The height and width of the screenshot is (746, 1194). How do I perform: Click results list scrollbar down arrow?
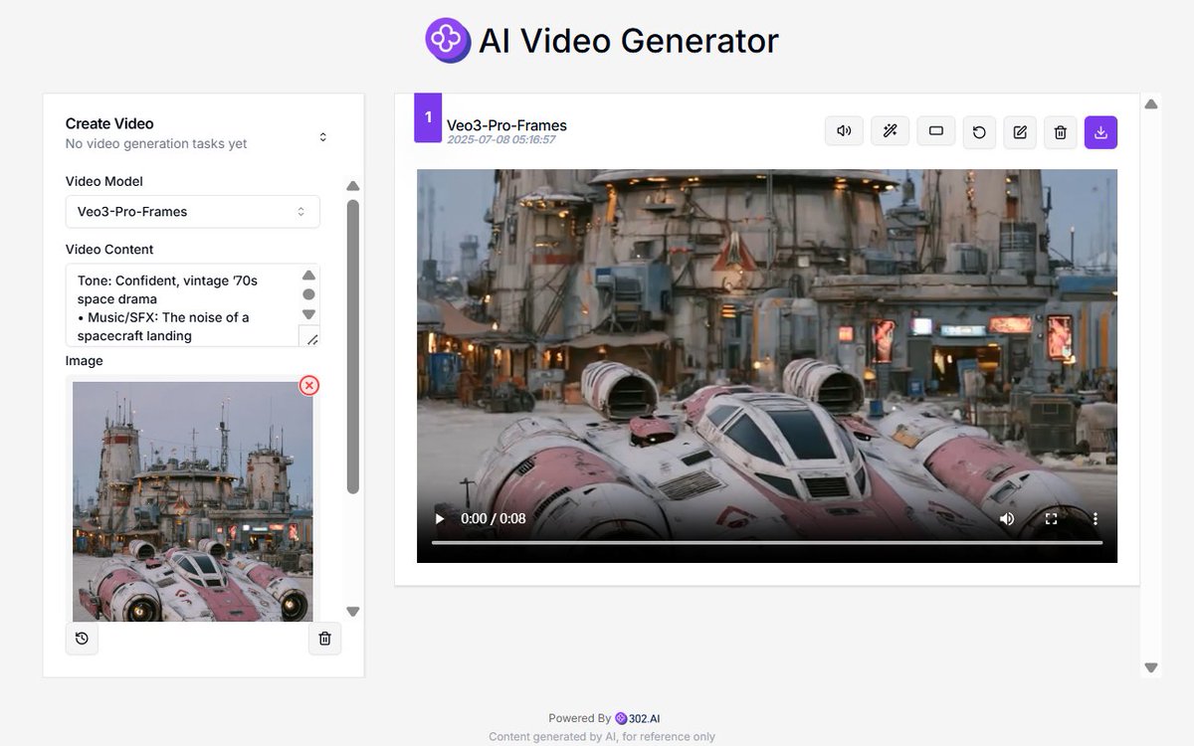1151,667
